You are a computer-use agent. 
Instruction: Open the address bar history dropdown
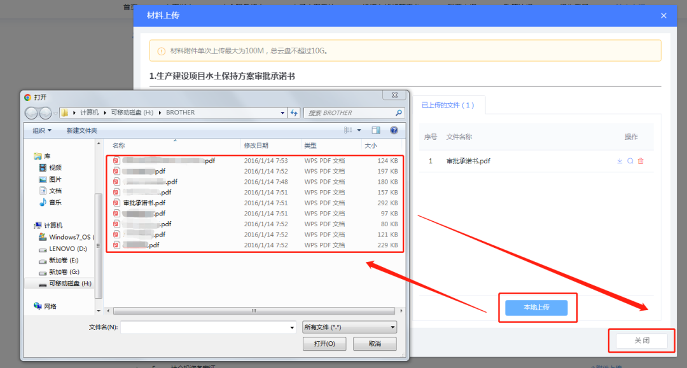pos(282,113)
